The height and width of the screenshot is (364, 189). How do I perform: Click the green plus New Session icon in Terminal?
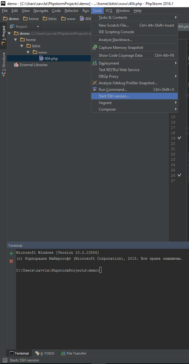click(11, 253)
